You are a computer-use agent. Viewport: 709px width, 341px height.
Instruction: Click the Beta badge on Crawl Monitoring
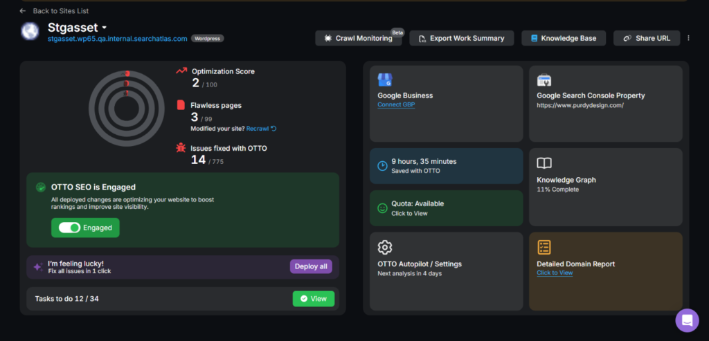(397, 33)
